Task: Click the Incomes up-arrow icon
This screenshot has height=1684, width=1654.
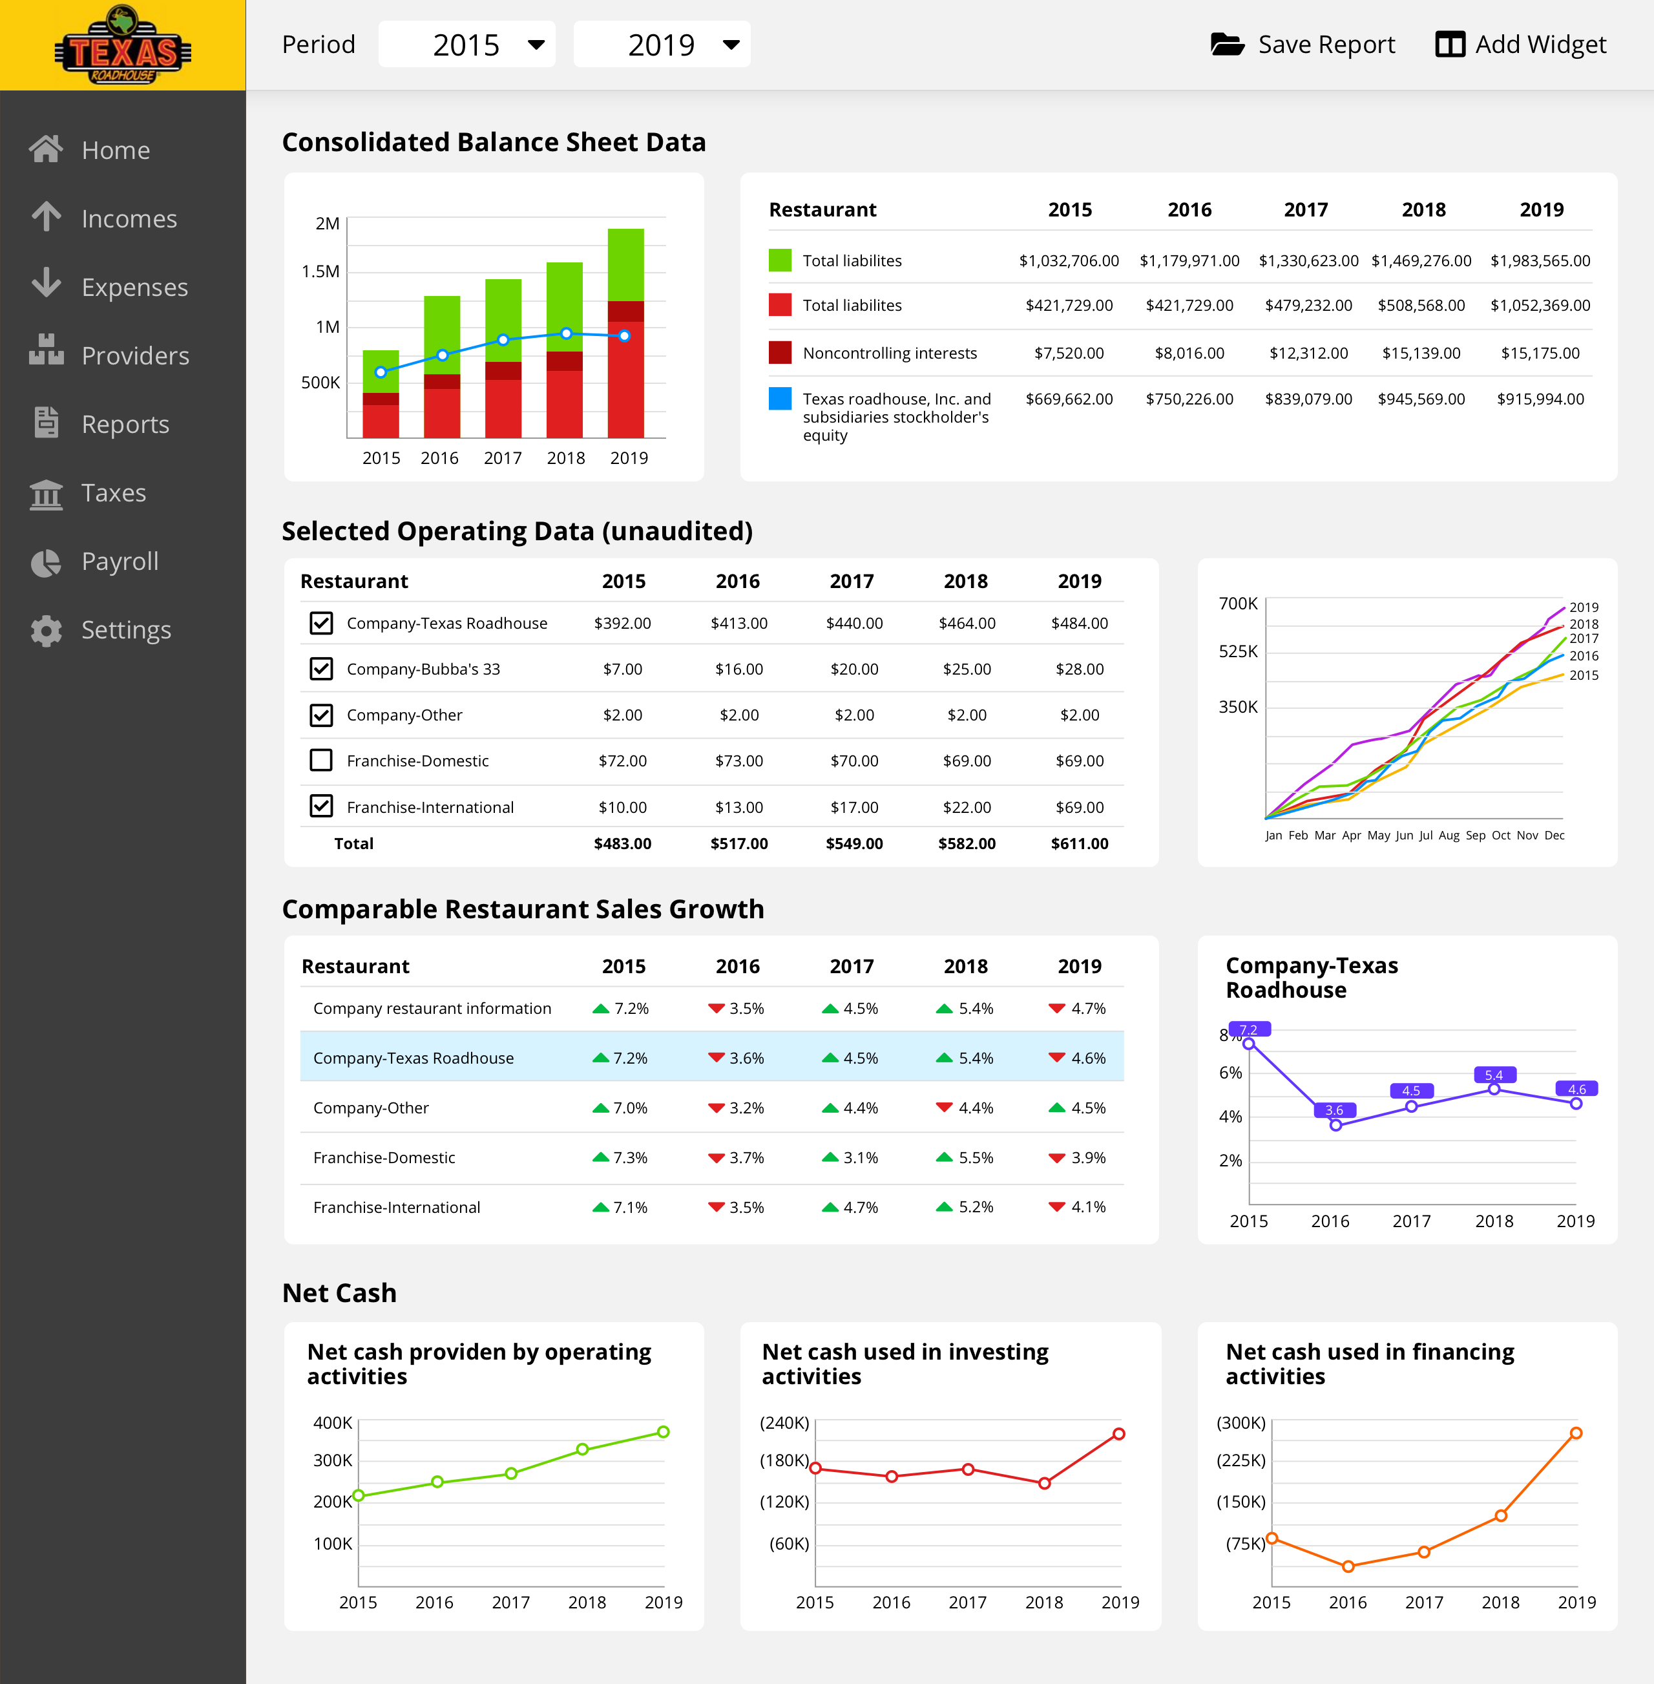Action: [x=46, y=217]
